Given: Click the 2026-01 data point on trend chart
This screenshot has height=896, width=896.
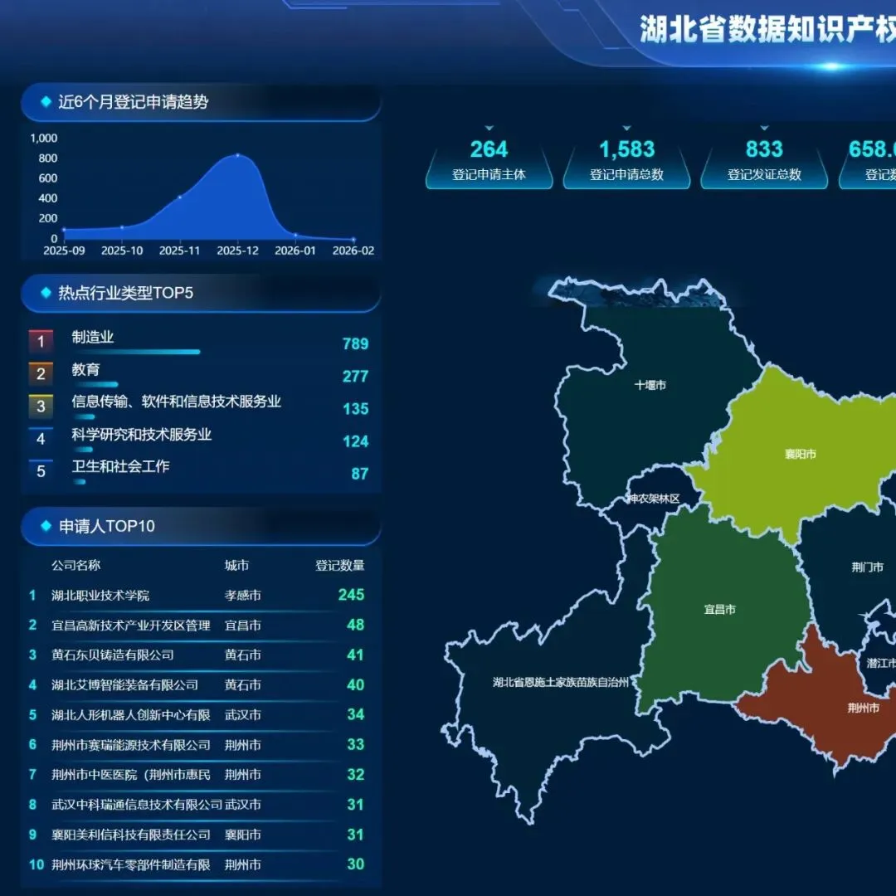Looking at the screenshot, I should [x=295, y=235].
